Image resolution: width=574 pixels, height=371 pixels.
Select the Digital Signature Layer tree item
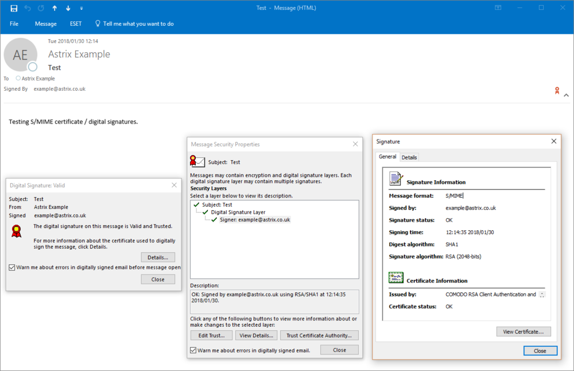tap(238, 212)
